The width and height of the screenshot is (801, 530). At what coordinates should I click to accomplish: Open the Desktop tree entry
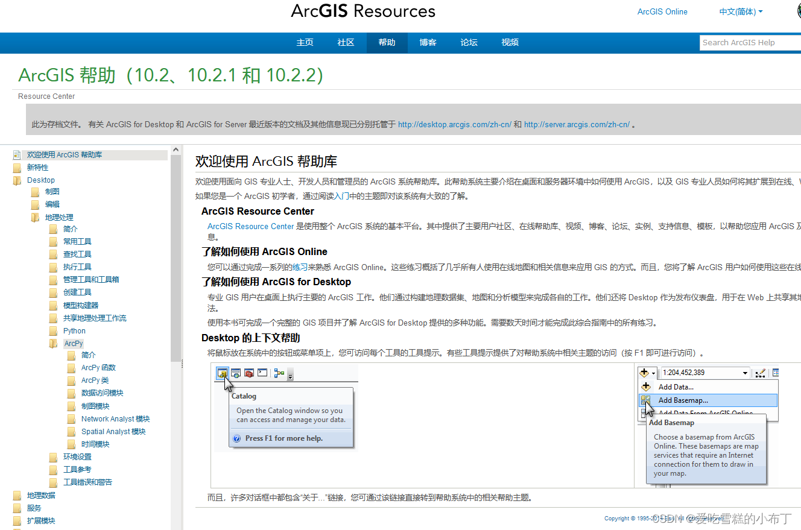pyautogui.click(x=41, y=180)
